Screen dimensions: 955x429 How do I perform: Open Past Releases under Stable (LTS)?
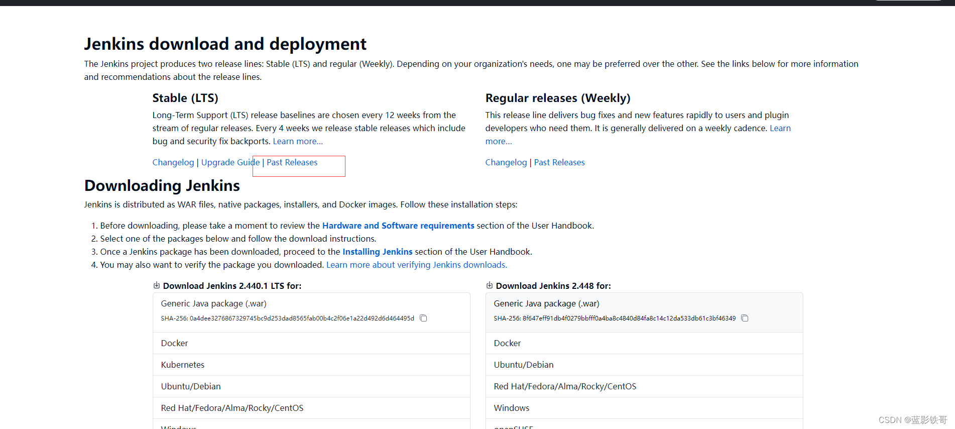(x=292, y=162)
